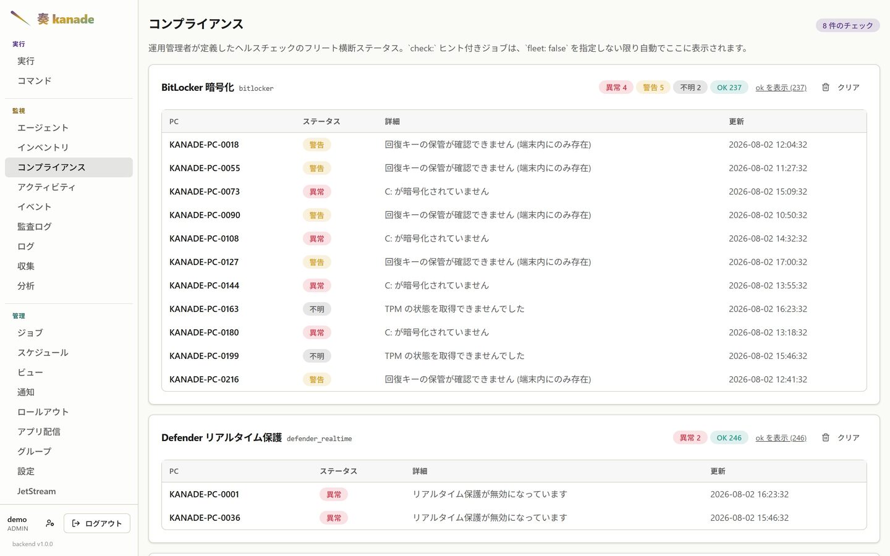Select row KANADE-PC-0073
The width and height of the screenshot is (890, 556).
[x=514, y=192]
